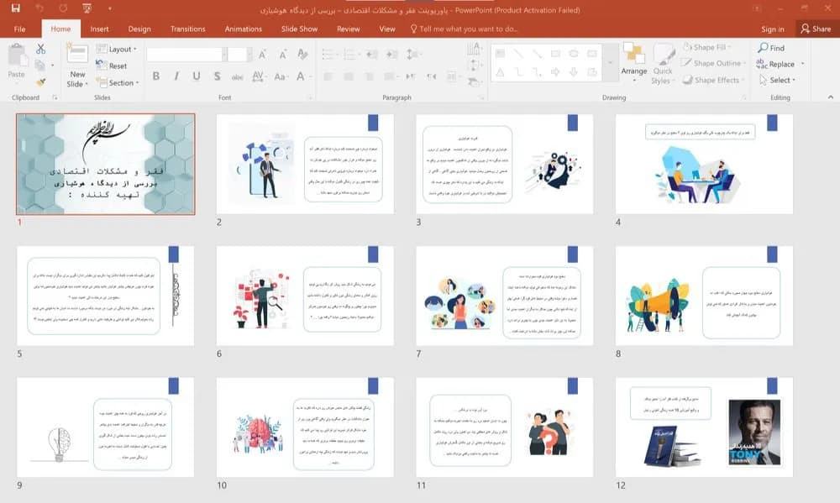This screenshot has width=840, height=503.
Task: Open the Shape Outline dropdown
Action: click(713, 63)
